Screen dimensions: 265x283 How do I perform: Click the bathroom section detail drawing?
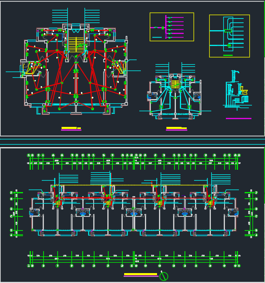pos(237,90)
